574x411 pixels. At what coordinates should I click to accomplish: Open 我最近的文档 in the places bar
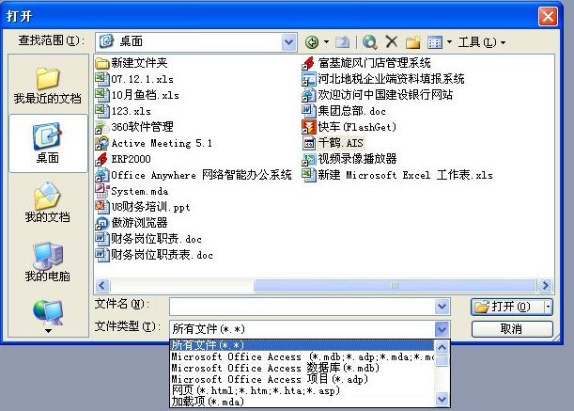pyautogui.click(x=48, y=85)
